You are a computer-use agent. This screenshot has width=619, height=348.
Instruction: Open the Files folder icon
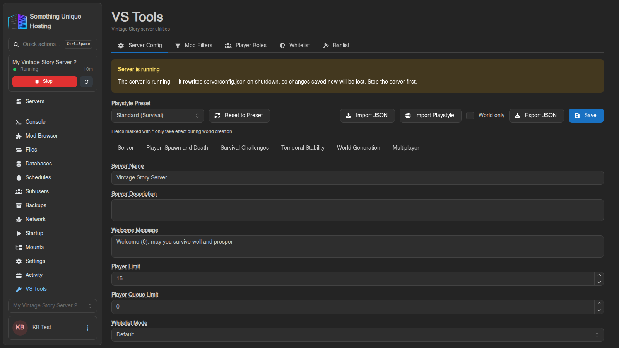19,150
